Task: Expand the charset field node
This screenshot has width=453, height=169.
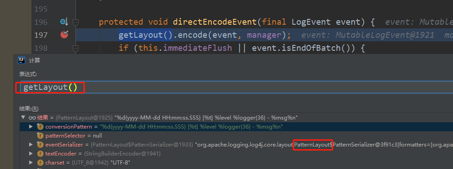Action: pos(31,163)
